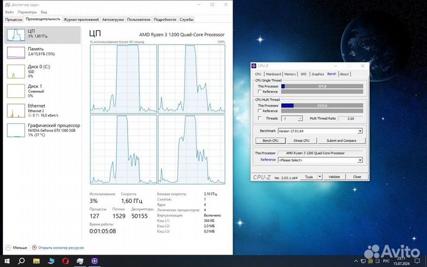The width and height of the screenshot is (427, 267).
Task: Click the Opera browser taskbar icon
Action: pyautogui.click(x=65, y=260)
